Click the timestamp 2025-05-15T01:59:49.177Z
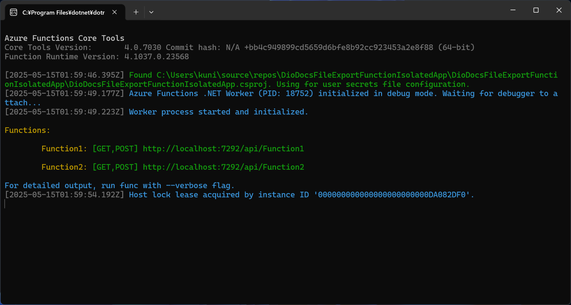 click(x=64, y=93)
